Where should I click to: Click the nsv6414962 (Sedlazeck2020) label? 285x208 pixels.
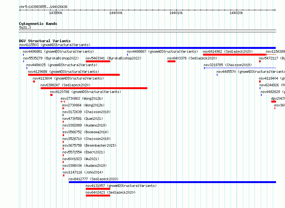(x=228, y=51)
